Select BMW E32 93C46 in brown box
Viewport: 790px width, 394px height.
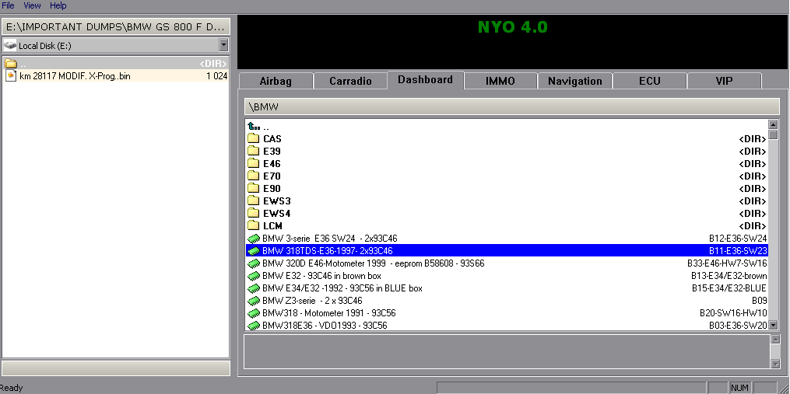click(321, 276)
